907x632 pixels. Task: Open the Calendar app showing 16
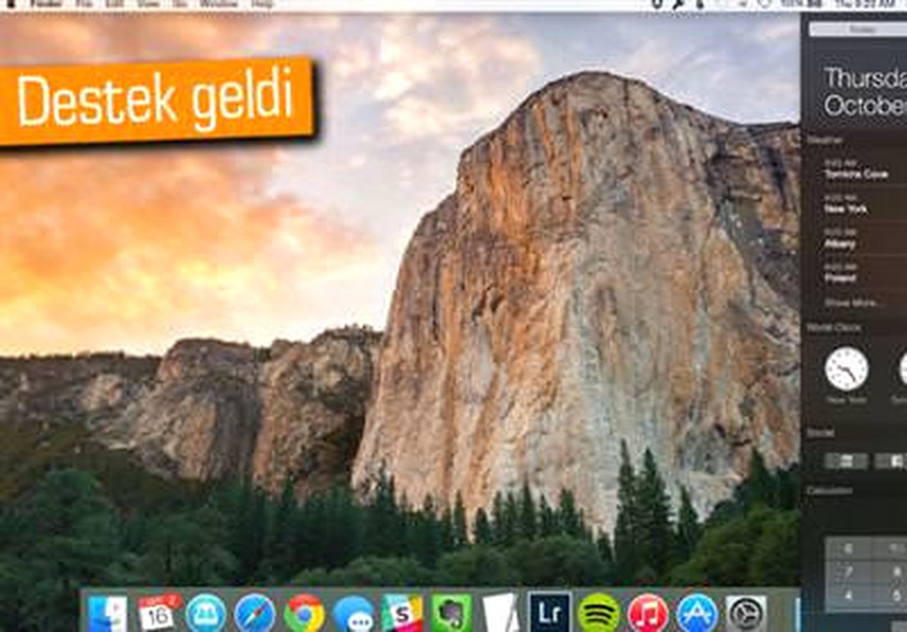point(159,612)
